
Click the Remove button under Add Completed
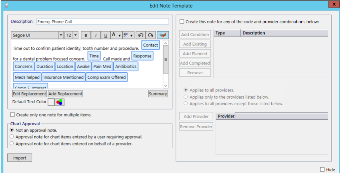pyautogui.click(x=195, y=73)
